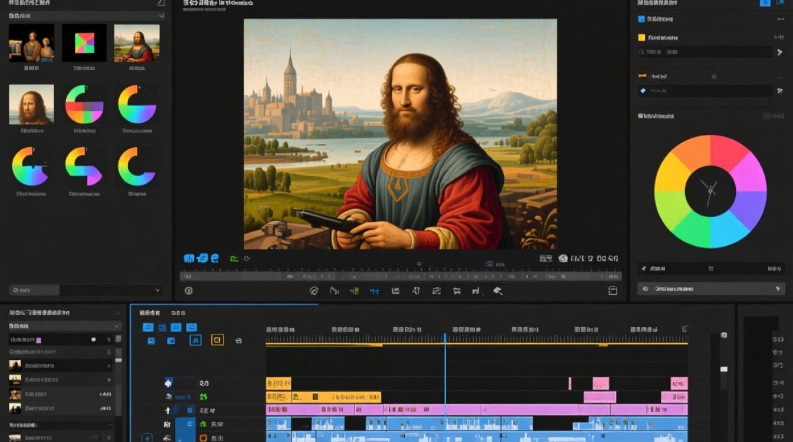Viewport: 793px width, 442px height.
Task: Click the circular icon at preview toolbar's left end
Action: 189,291
